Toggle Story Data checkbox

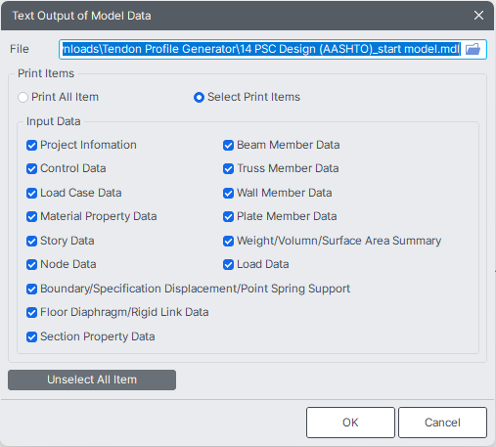coord(31,241)
